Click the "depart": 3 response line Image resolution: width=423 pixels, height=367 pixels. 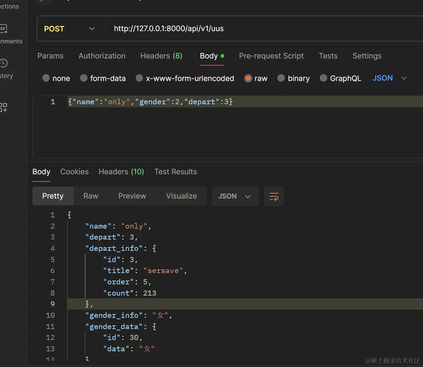pos(111,237)
